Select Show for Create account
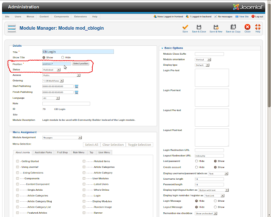This screenshot has height=217, width=271. (215, 167)
